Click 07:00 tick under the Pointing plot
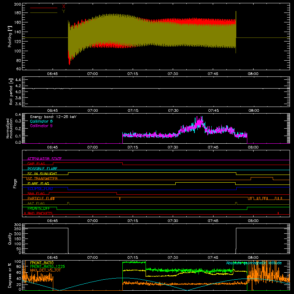This screenshot has width=294, height=294. [x=93, y=74]
